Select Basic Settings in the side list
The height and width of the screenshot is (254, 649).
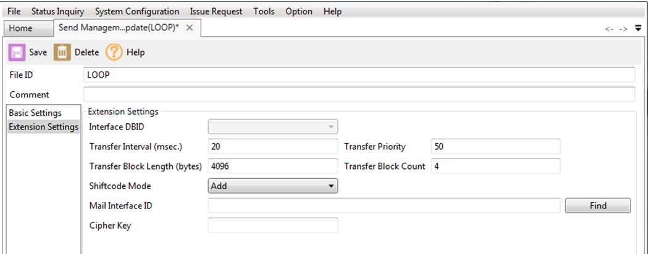click(x=35, y=113)
